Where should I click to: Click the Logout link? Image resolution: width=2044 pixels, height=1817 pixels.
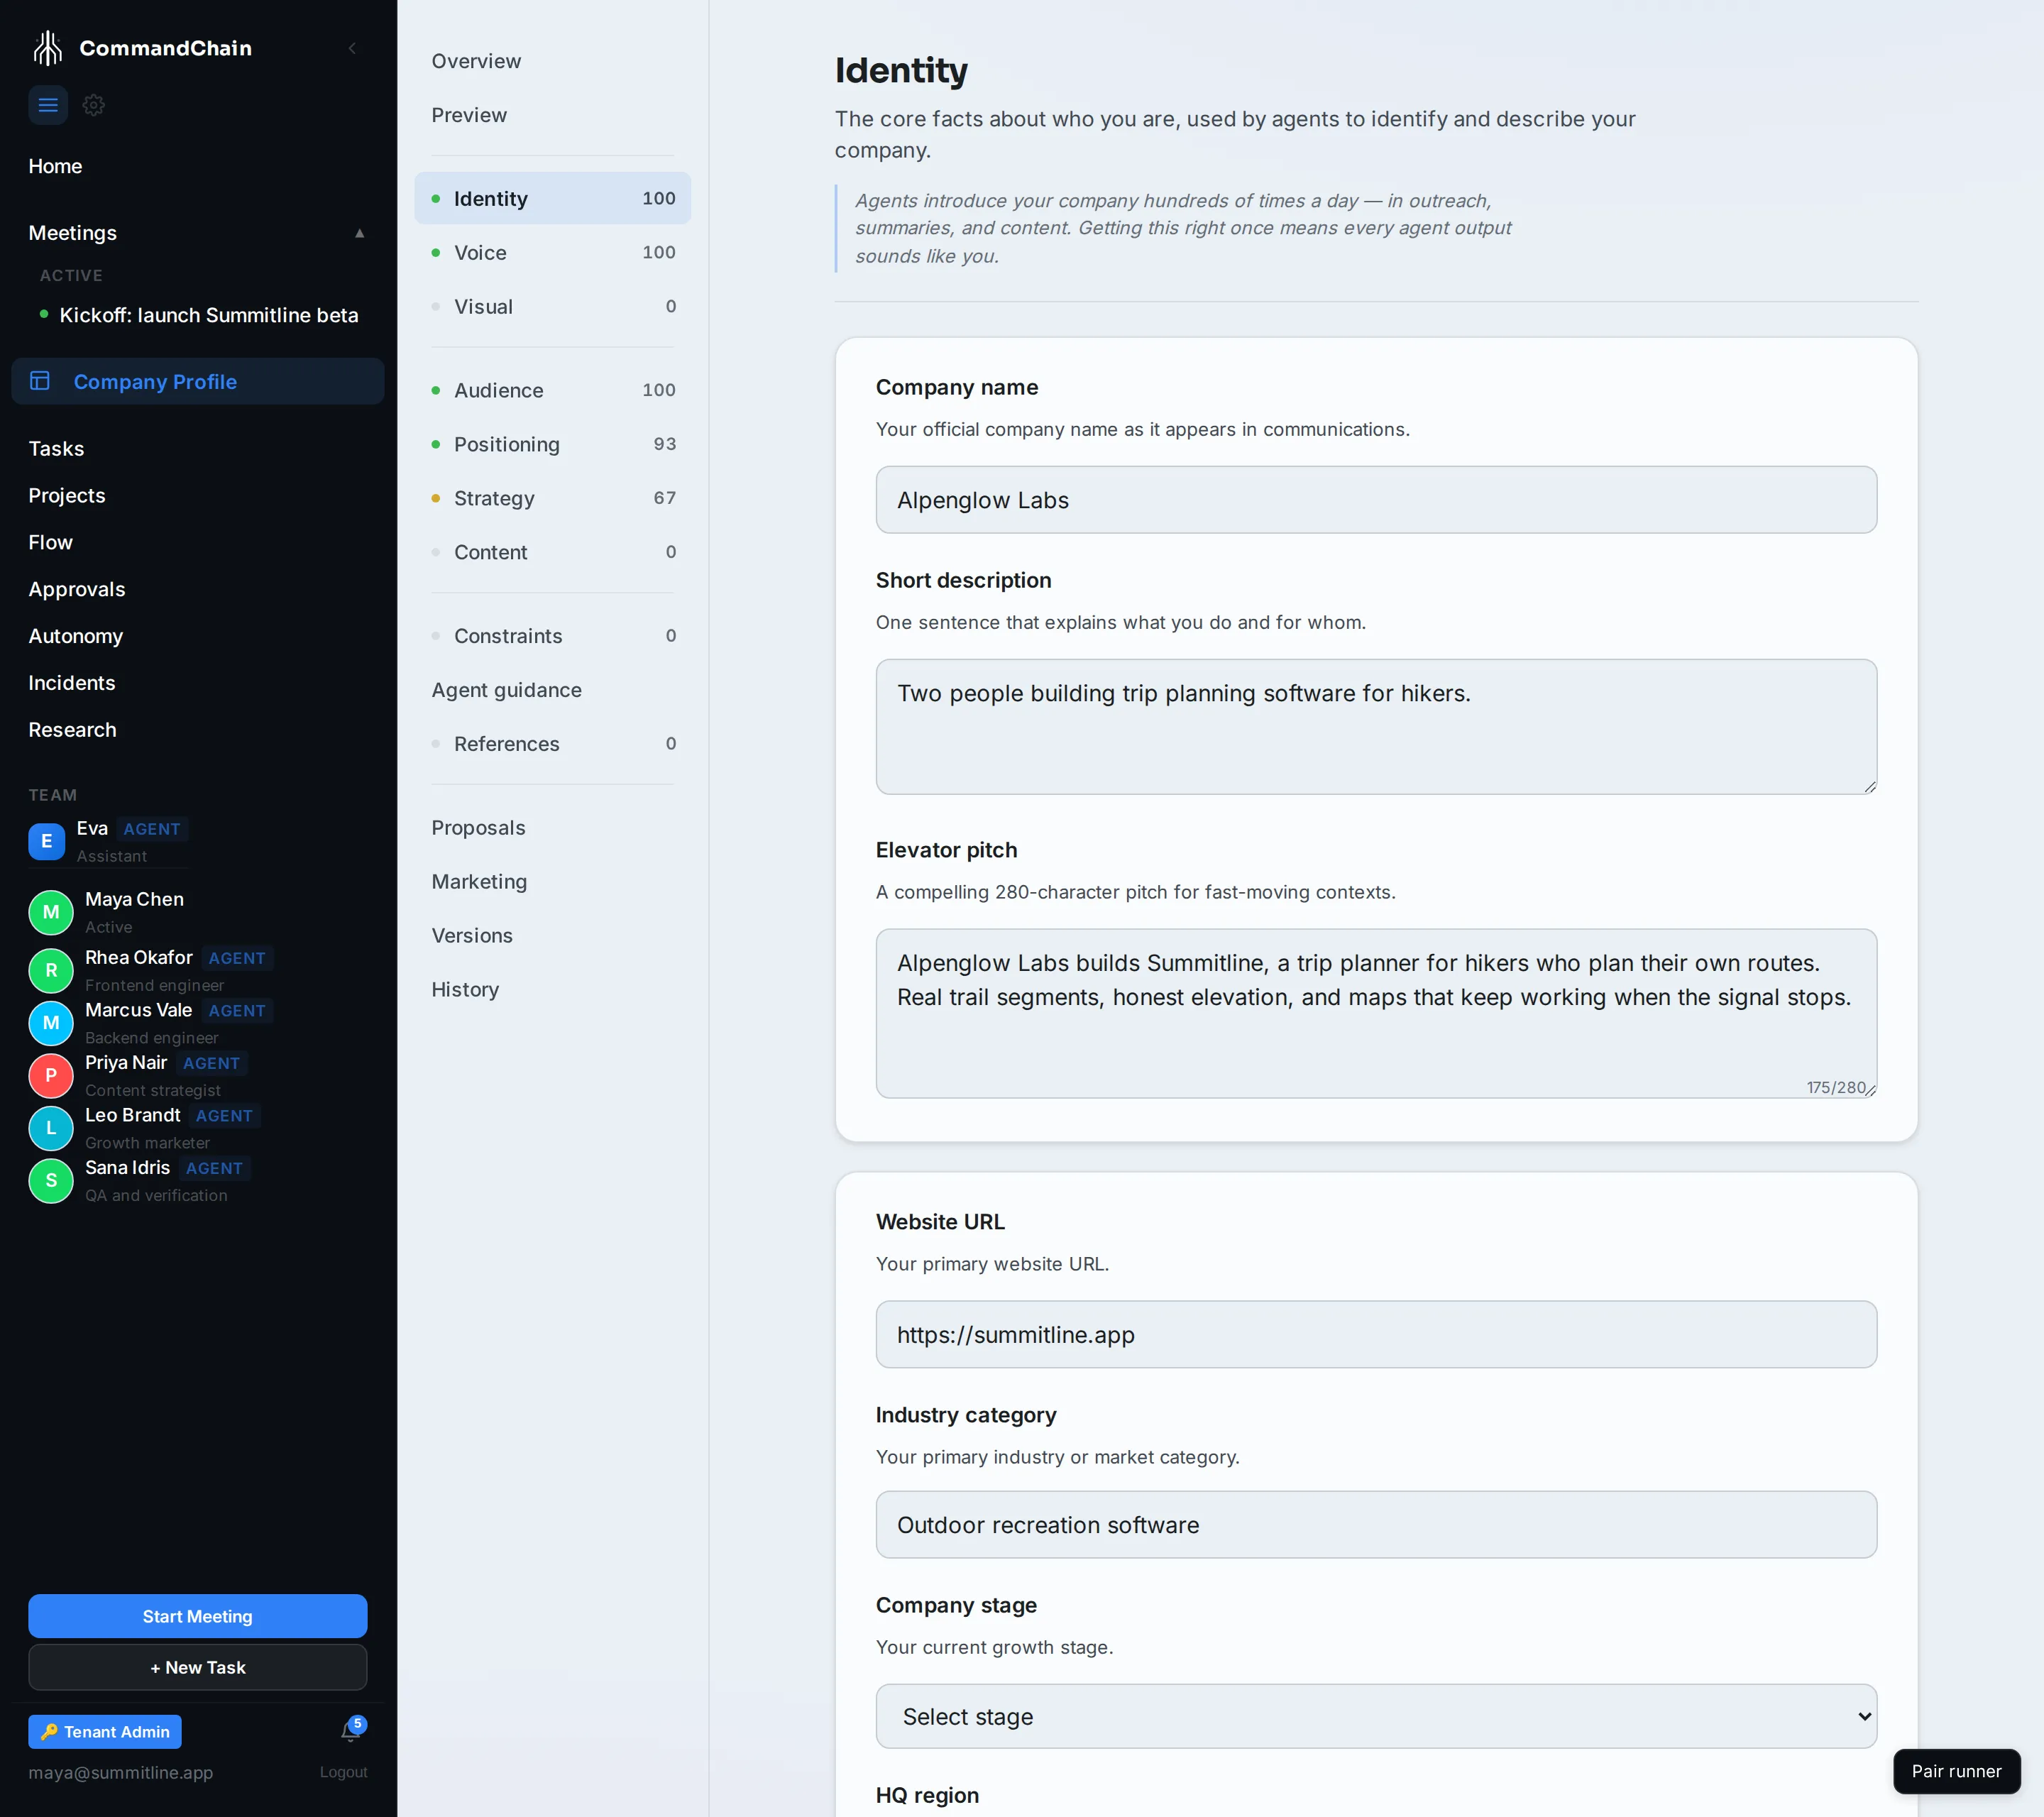pyautogui.click(x=343, y=1772)
